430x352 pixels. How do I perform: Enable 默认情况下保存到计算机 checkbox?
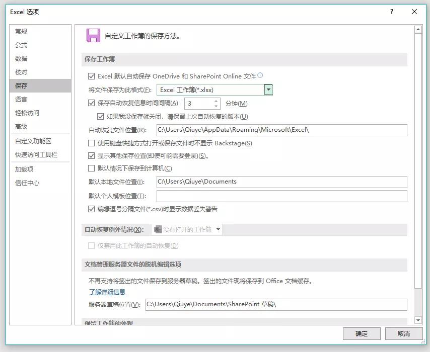tap(92, 168)
